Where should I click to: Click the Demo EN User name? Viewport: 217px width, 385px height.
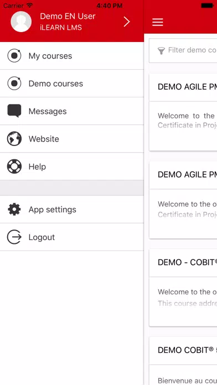coord(68,16)
